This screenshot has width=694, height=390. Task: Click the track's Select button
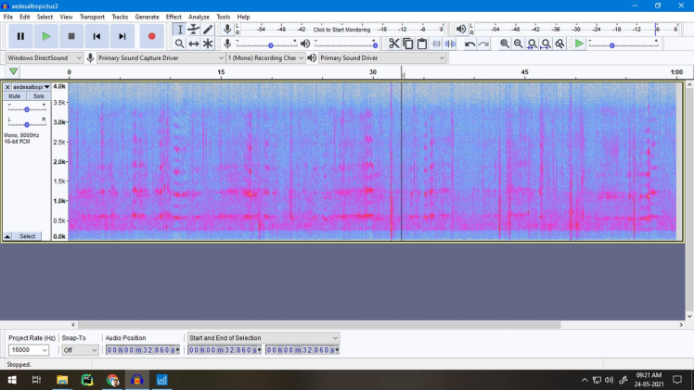(x=28, y=236)
